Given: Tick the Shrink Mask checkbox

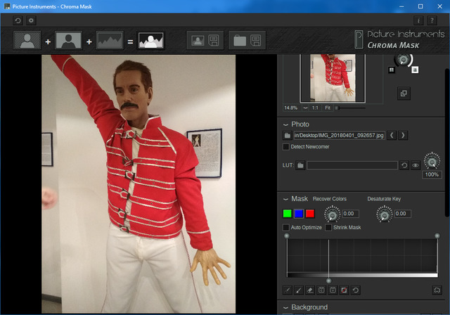Looking at the screenshot, I should pyautogui.click(x=328, y=228).
